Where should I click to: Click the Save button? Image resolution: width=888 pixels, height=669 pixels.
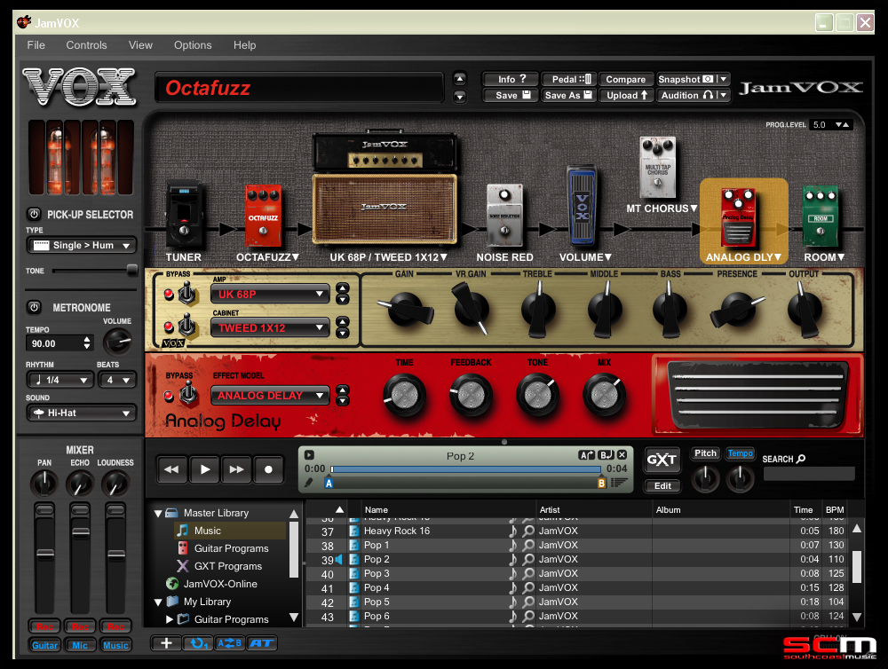[x=510, y=95]
